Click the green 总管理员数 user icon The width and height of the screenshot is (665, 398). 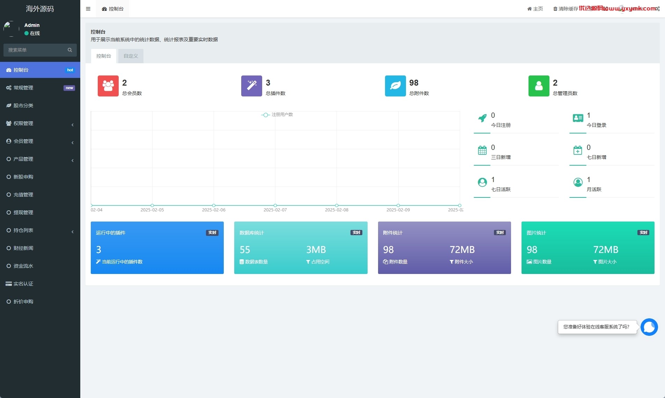(x=539, y=86)
